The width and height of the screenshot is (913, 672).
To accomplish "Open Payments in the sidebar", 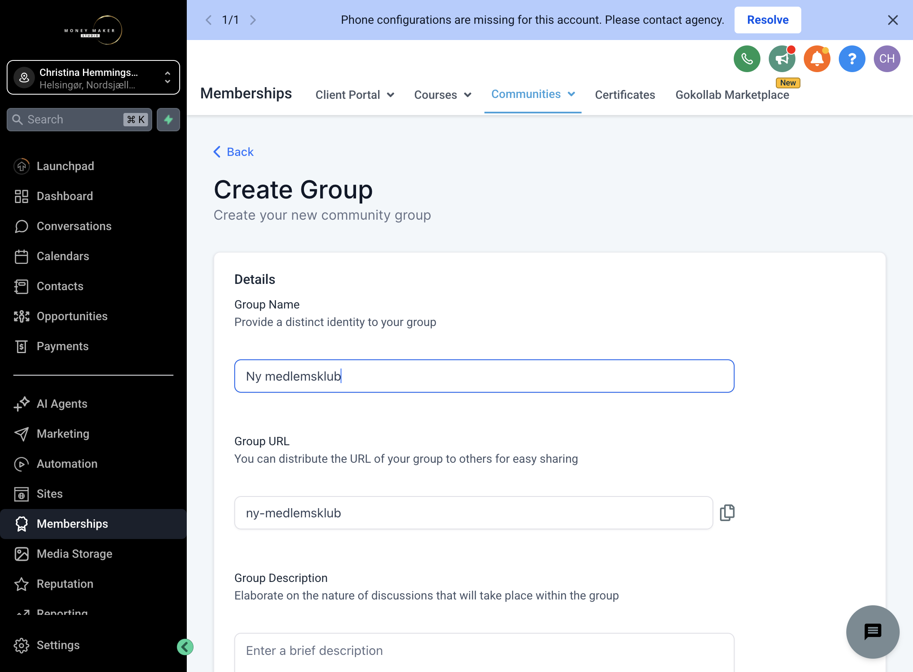I will point(93,346).
